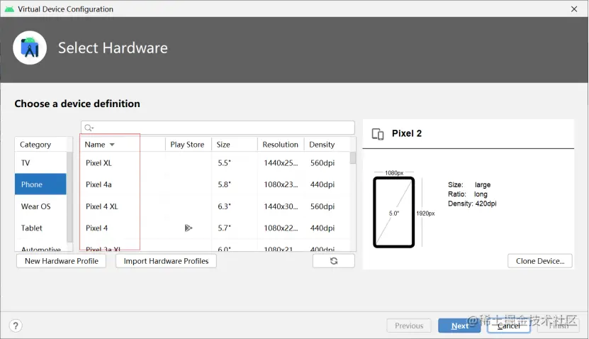Screen dimensions: 589x339
Task: Click New Hardware Profile button
Action: point(61,261)
